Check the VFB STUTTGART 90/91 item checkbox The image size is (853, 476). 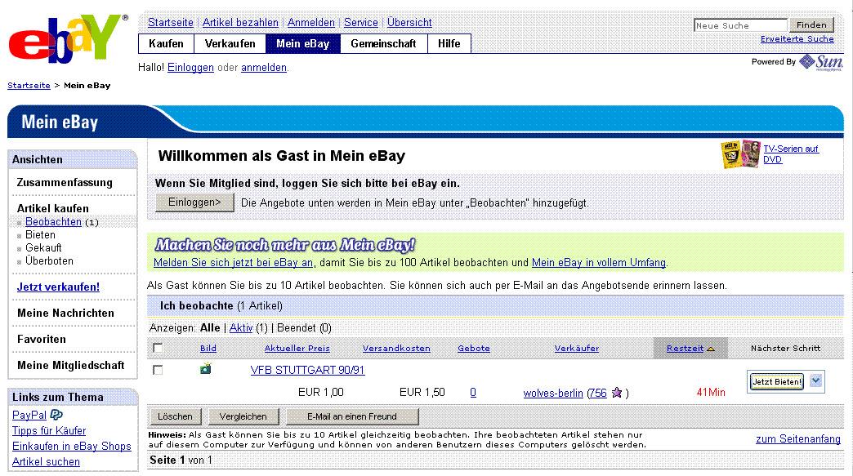click(158, 370)
